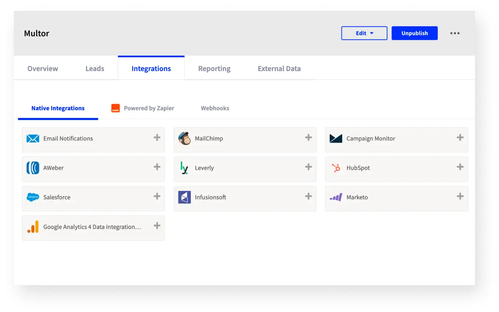Add Google Analytics 4 integration with plus
Screen dimensions: 499x312
(157, 226)
